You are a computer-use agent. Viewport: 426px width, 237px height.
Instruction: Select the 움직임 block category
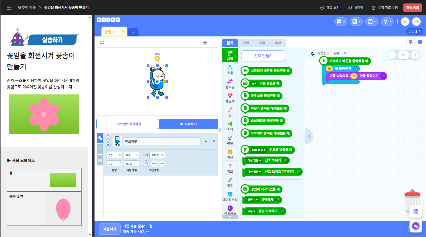(x=230, y=84)
